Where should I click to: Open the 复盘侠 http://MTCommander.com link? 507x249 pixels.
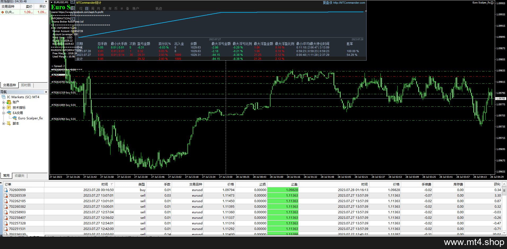344,3
